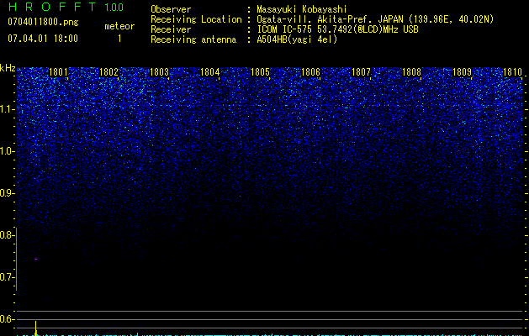Screen dimensions: 529x336
Task: Click the version number 1.0.0
Action: point(114,7)
